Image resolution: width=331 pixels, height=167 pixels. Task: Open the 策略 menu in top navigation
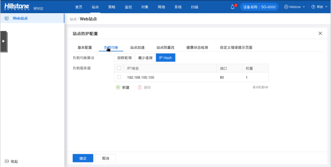click(x=112, y=7)
